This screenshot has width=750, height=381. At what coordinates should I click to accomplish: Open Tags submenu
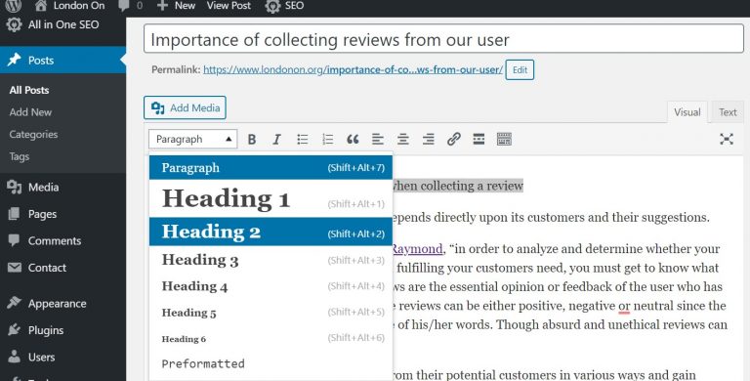(x=20, y=156)
